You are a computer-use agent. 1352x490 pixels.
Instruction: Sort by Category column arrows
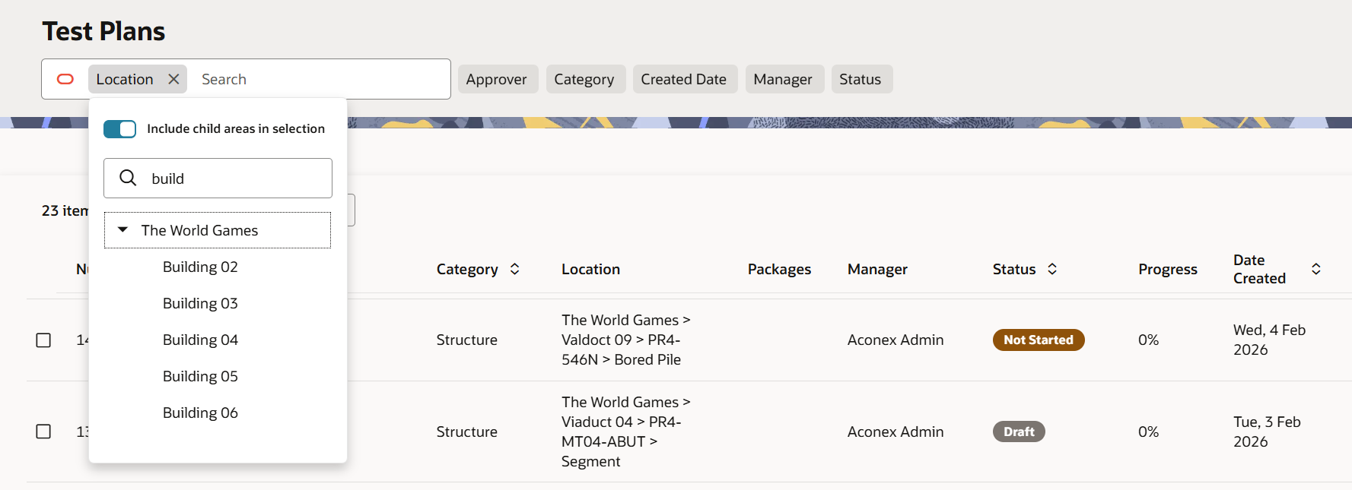point(515,269)
